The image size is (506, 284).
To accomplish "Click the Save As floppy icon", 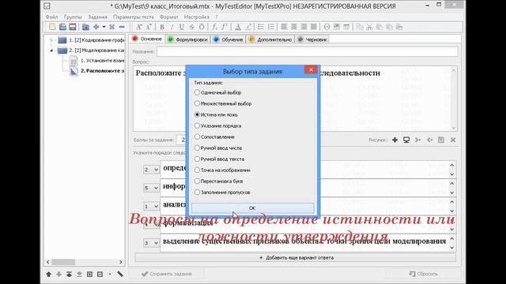I will (x=73, y=27).
